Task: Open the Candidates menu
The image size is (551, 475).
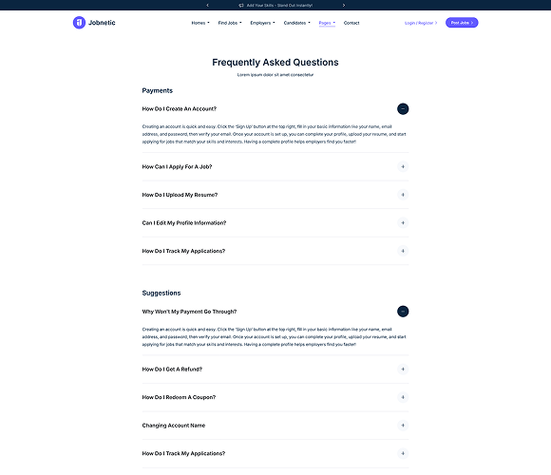Action: coord(297,23)
